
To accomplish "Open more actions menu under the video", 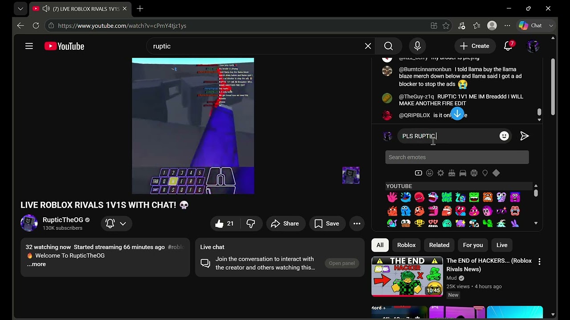I will [357, 224].
